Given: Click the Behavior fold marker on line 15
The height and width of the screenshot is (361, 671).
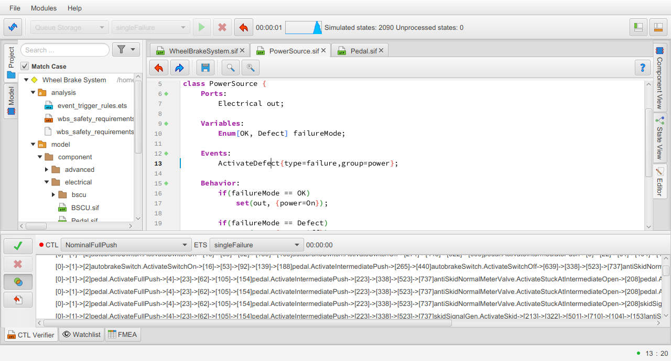Looking at the screenshot, I should 166,183.
